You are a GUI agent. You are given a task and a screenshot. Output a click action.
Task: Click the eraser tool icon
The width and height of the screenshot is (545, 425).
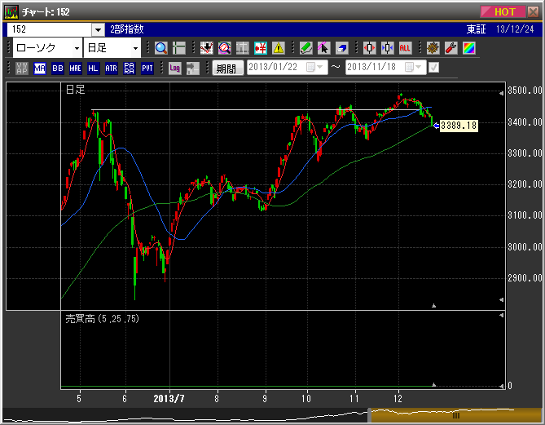342,48
